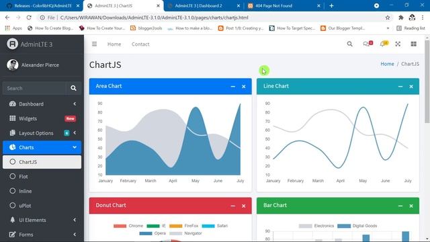Screen dimensions: 430x242
Task: Click the Home link in the navbar
Action: coord(114,44)
